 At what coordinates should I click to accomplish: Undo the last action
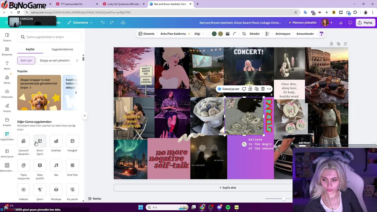pos(102,23)
